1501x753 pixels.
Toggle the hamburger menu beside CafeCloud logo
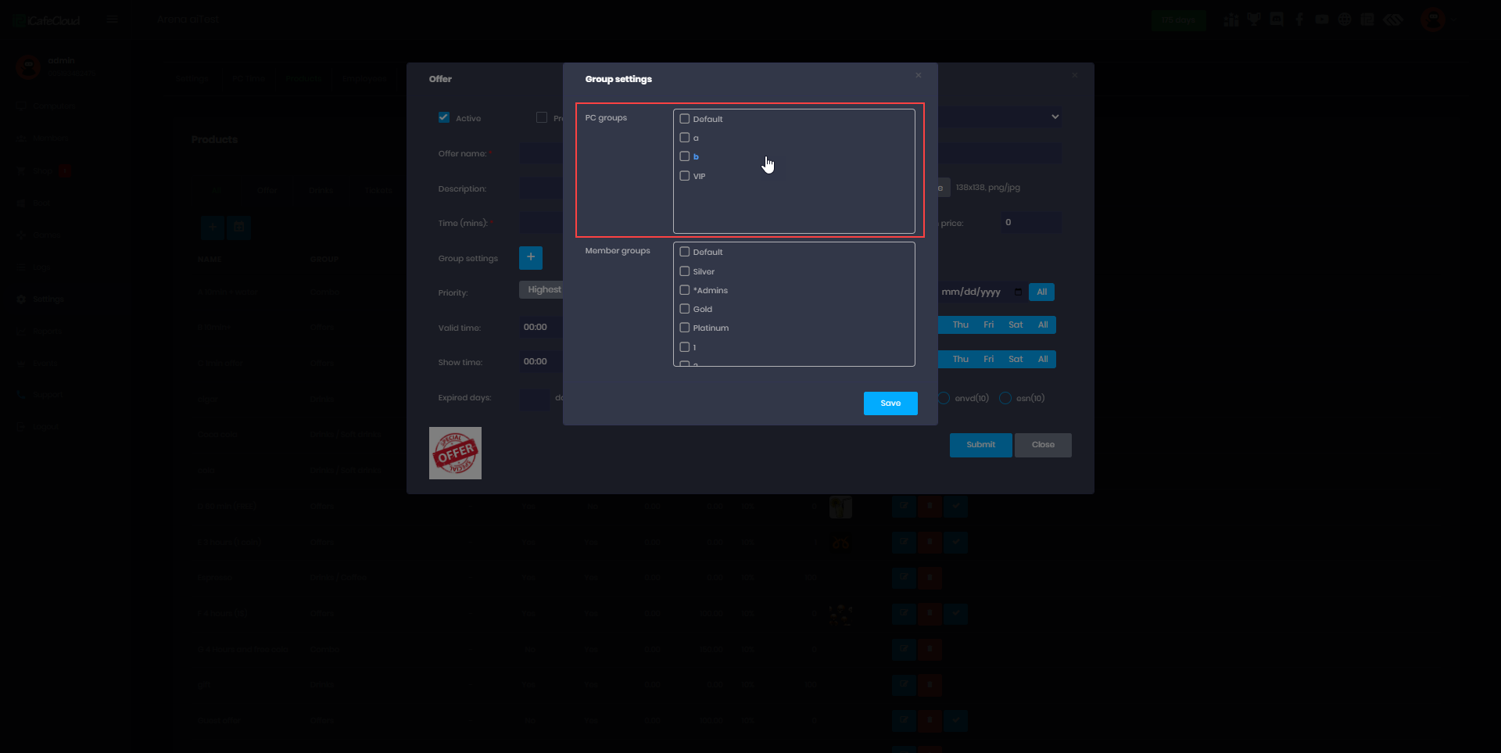pyautogui.click(x=112, y=20)
